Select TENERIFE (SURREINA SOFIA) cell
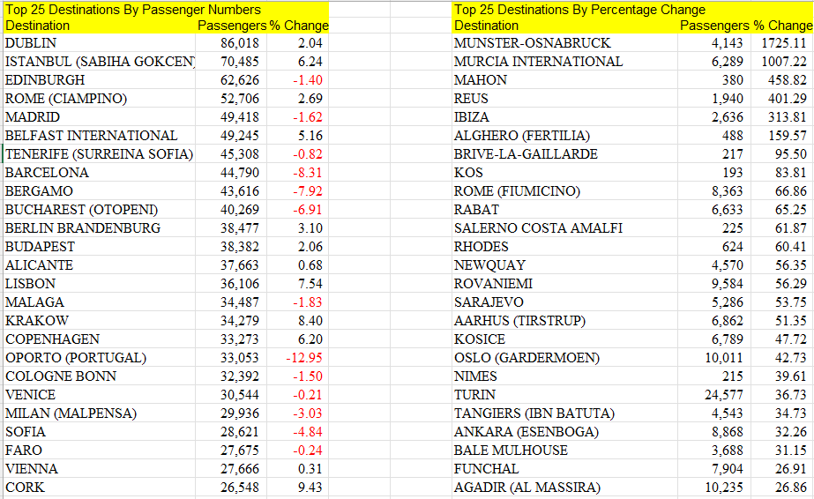The height and width of the screenshot is (499, 814). 99,154
